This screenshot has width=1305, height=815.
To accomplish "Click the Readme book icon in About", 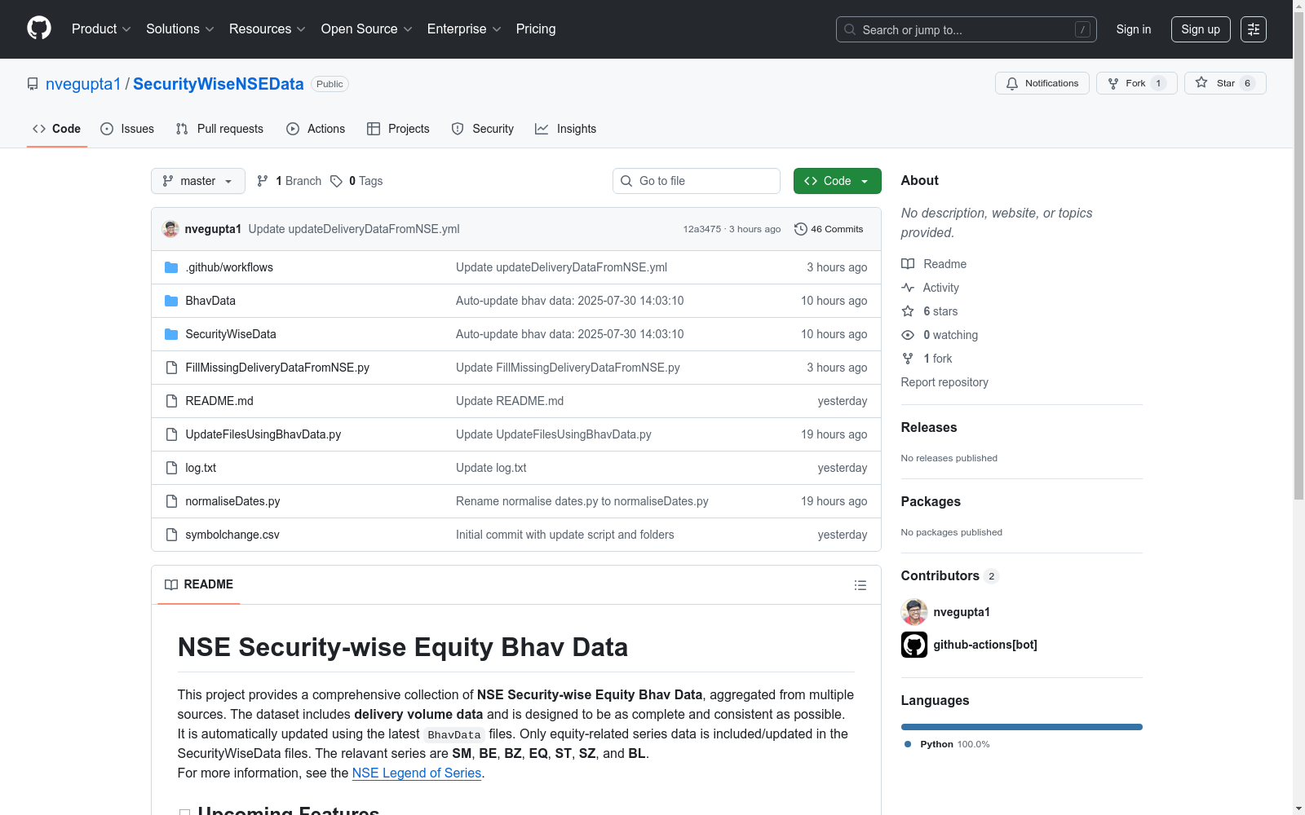I will coord(908,264).
